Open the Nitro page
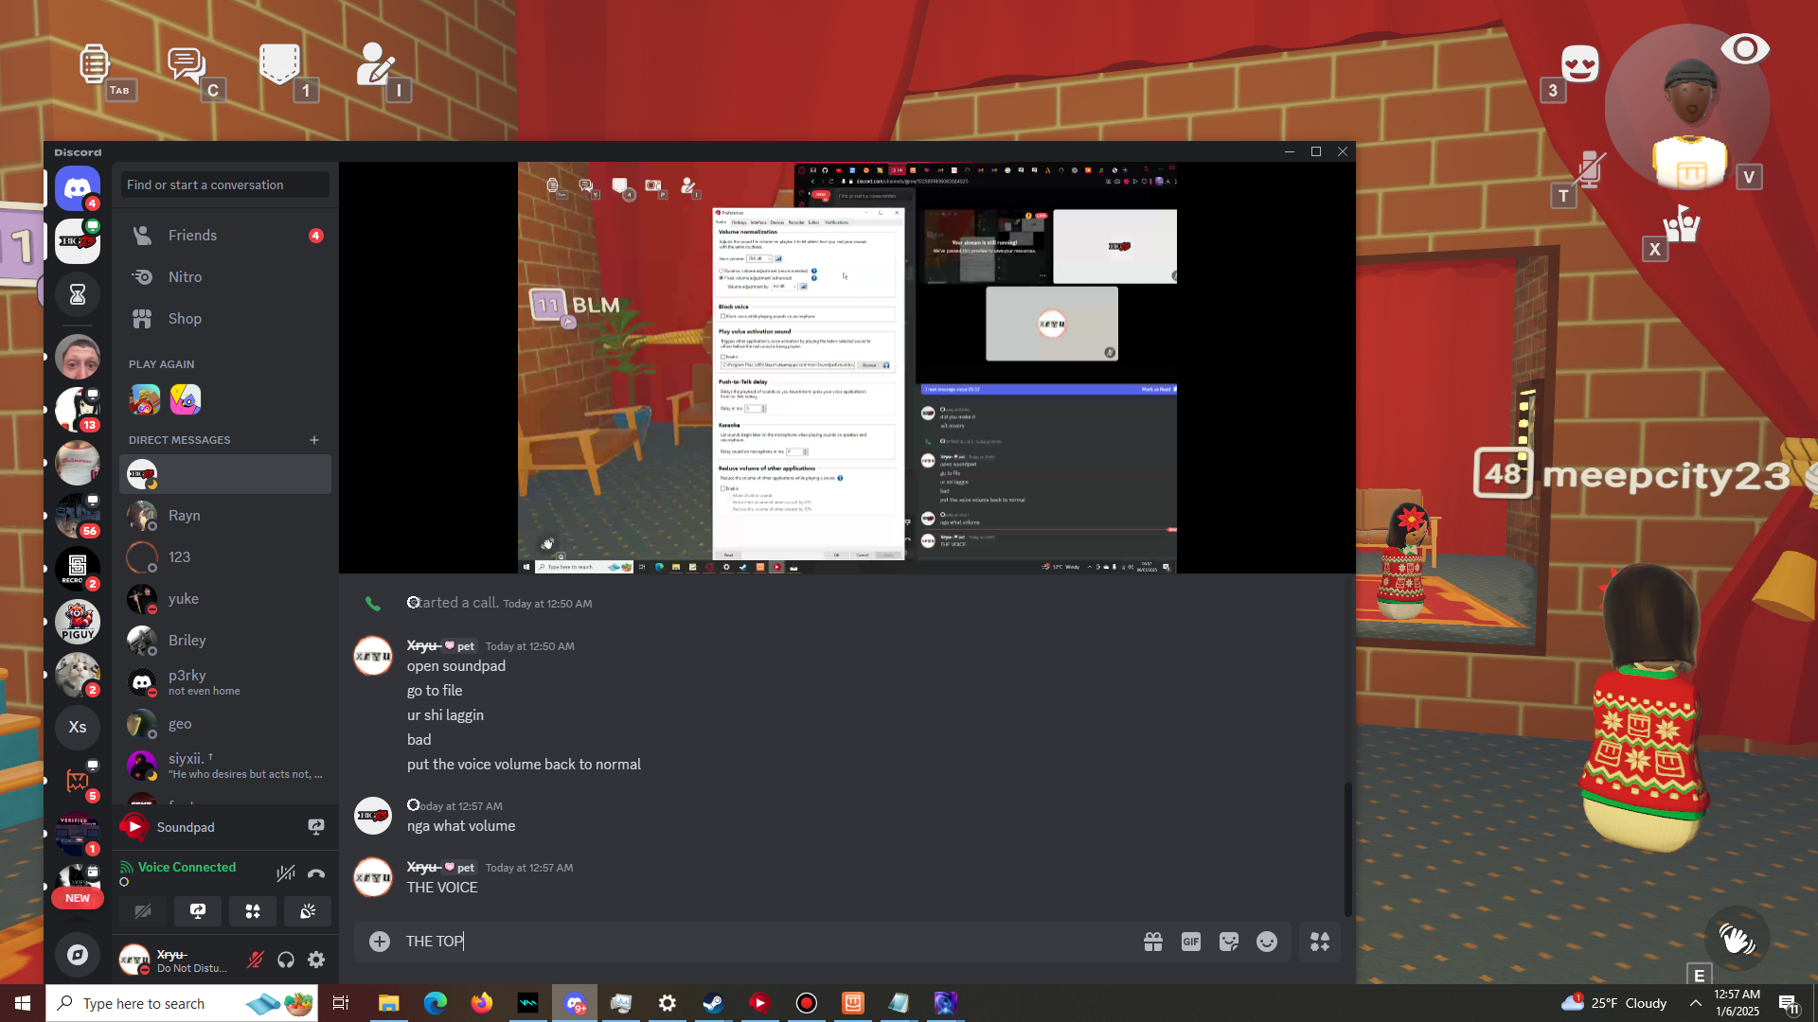The height and width of the screenshot is (1022, 1818). (185, 277)
